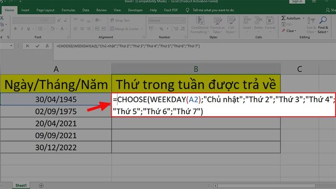Switch to the View tab
Screen dimensions: 336x189
pyautogui.click(x=117, y=10)
